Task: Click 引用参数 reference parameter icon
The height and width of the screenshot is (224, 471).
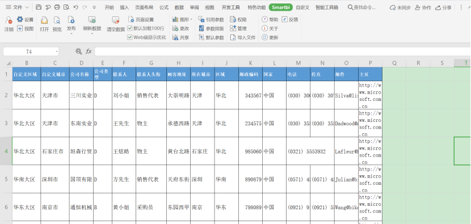Action: (x=201, y=19)
